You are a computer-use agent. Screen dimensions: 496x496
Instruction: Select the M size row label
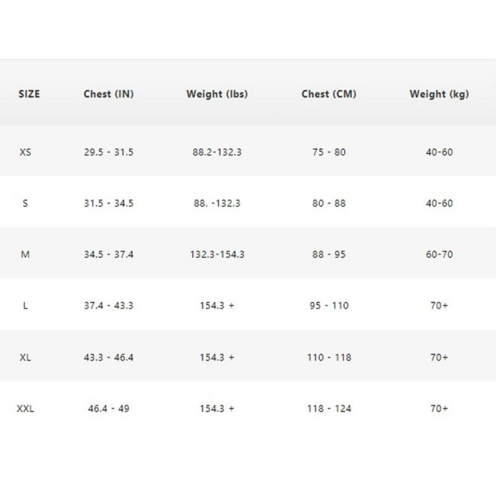(x=25, y=254)
